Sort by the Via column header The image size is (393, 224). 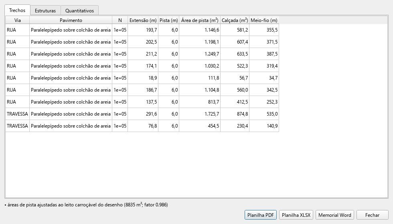pos(18,20)
